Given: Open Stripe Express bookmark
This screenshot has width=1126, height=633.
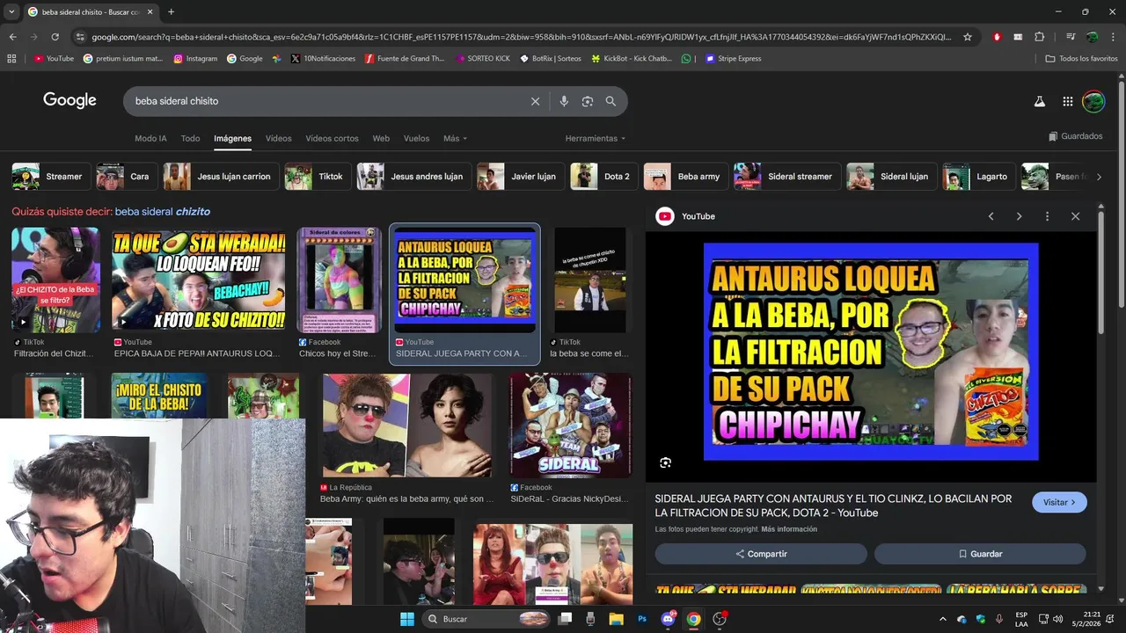Looking at the screenshot, I should point(734,59).
